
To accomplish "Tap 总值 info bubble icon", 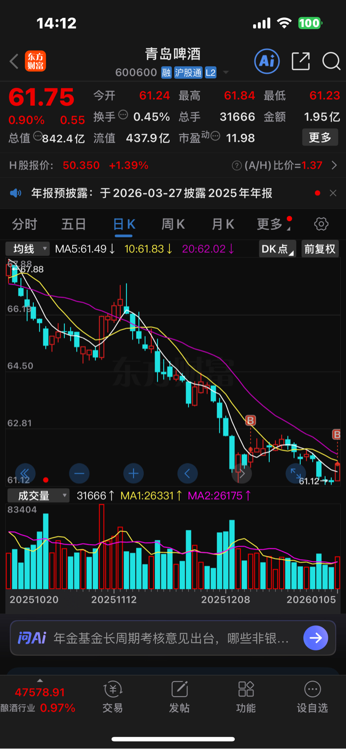I will click(x=38, y=136).
